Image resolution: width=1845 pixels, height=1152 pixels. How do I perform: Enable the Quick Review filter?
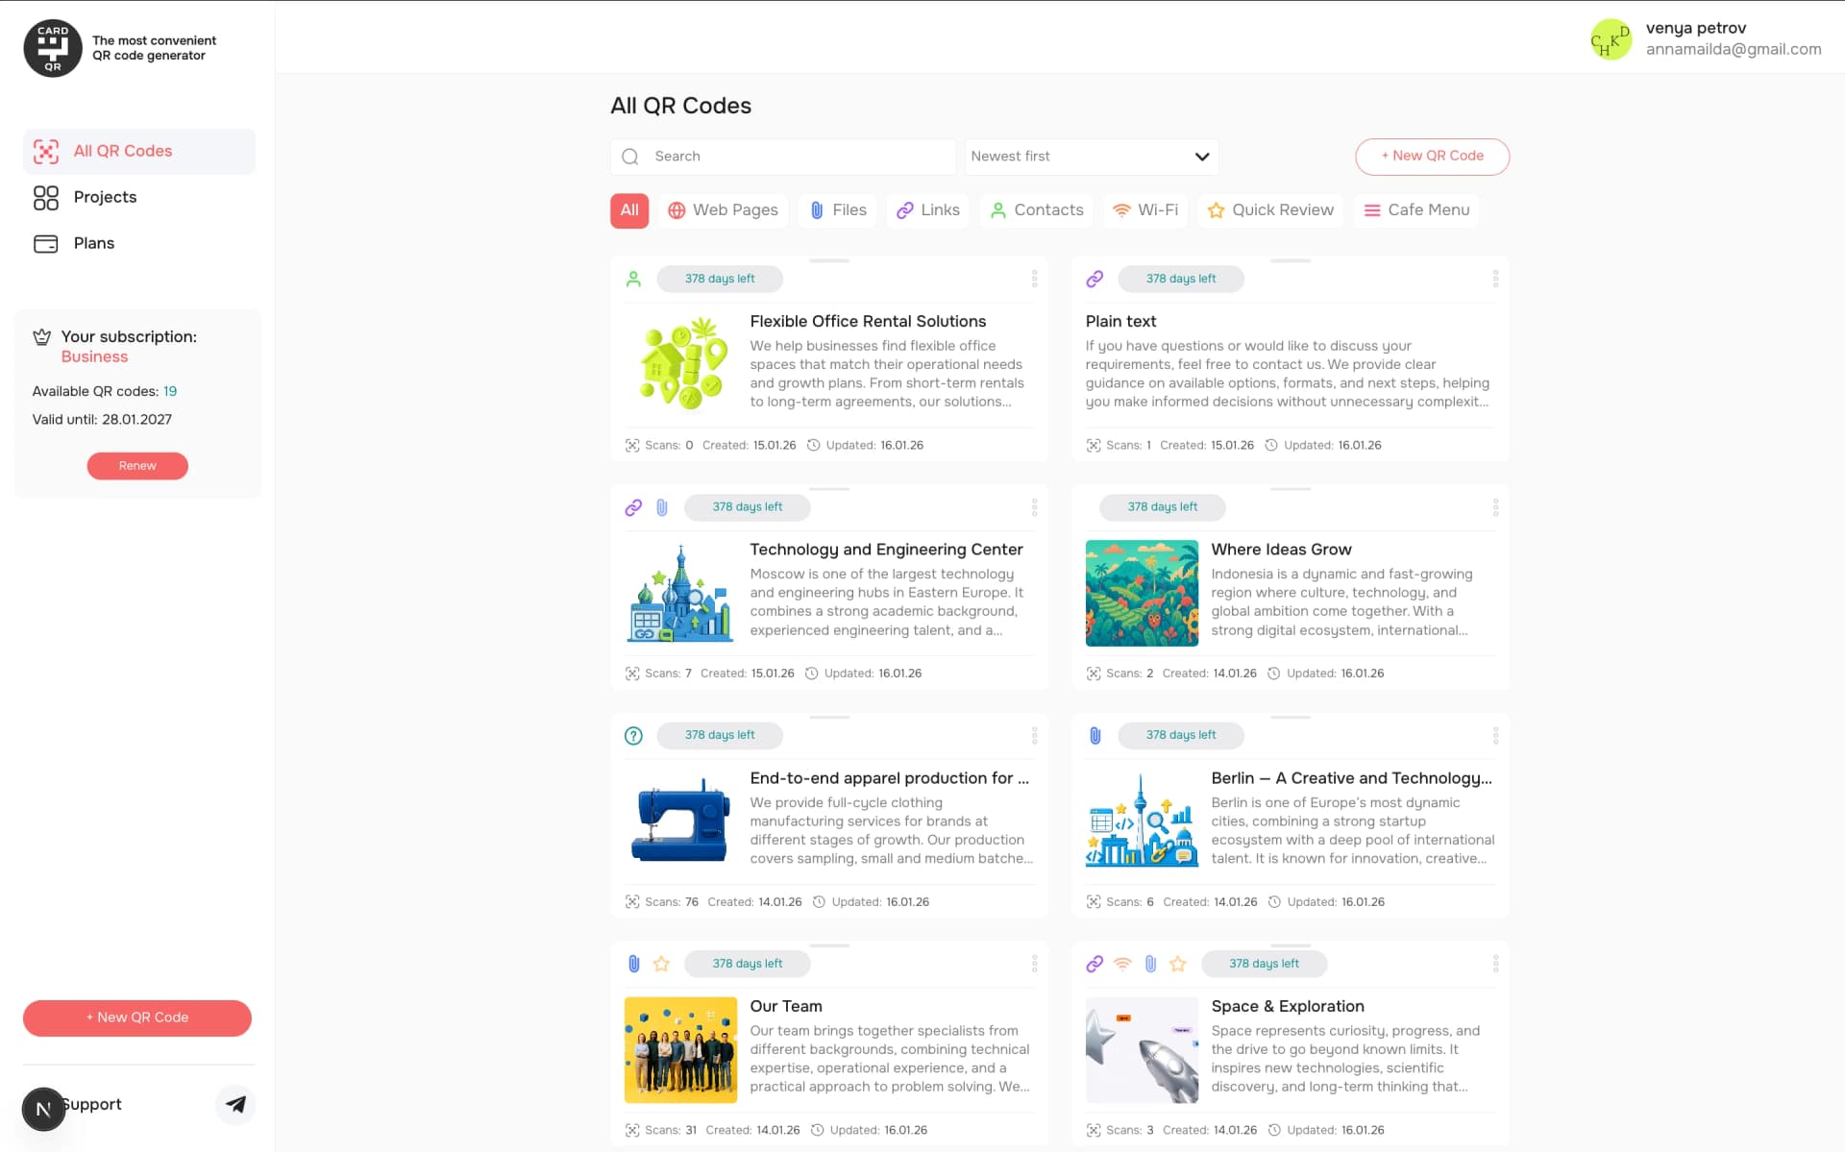coord(1270,209)
